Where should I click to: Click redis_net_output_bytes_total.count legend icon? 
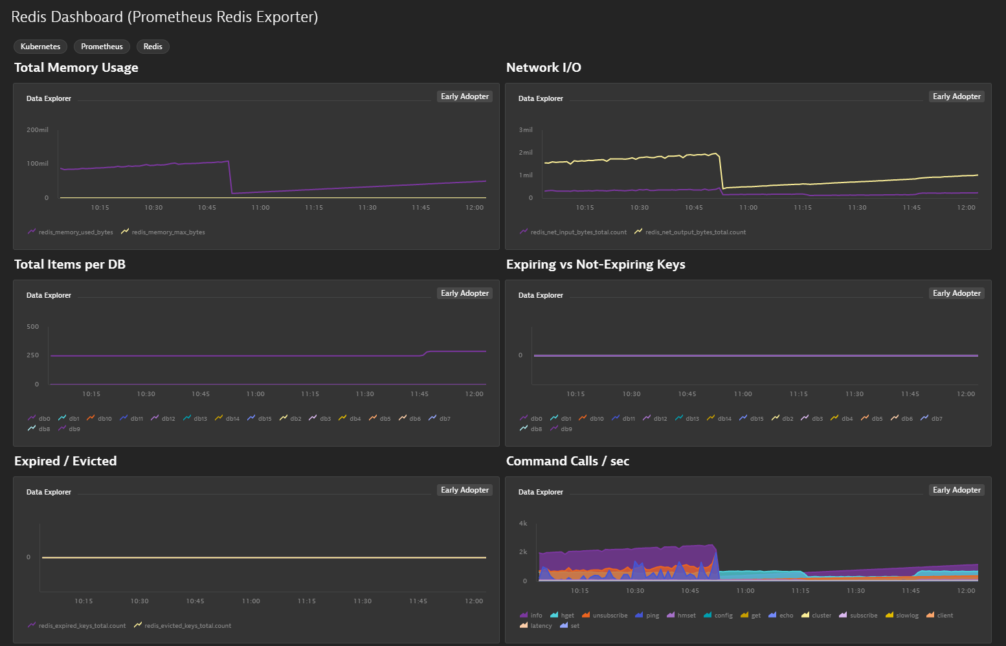638,232
